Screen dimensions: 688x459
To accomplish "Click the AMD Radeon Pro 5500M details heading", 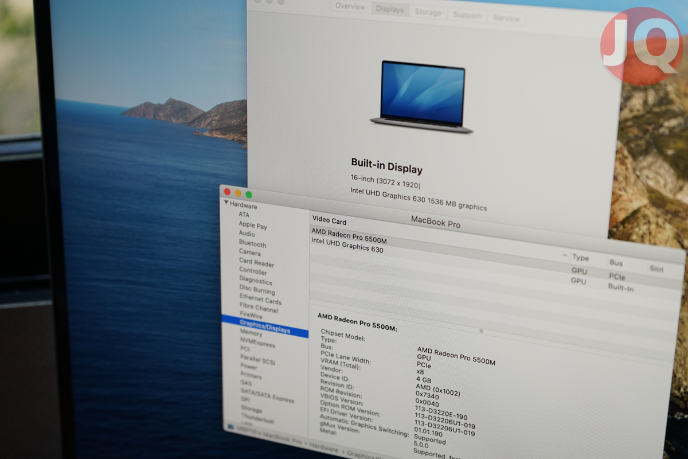I will (x=357, y=322).
